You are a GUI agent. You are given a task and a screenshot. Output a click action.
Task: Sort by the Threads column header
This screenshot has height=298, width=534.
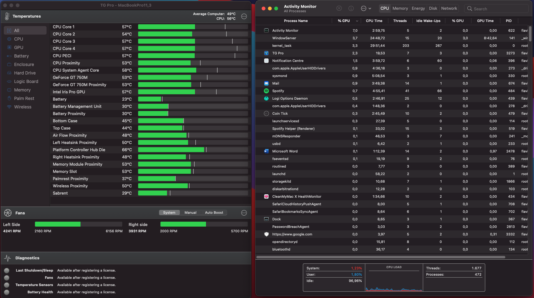400,21
